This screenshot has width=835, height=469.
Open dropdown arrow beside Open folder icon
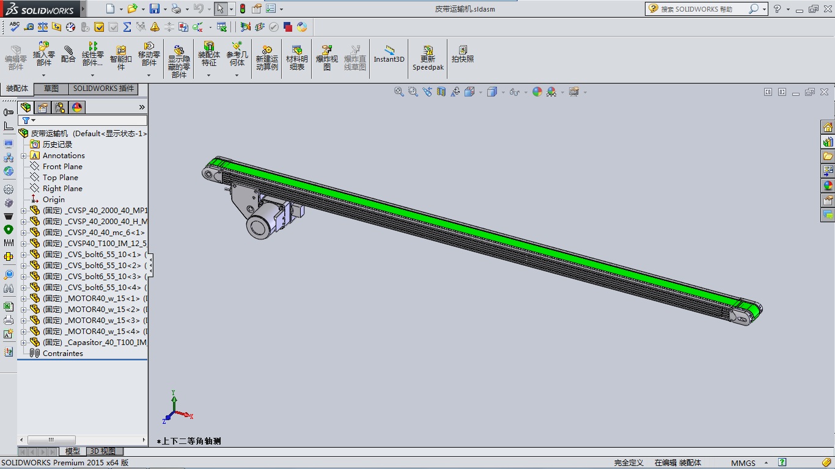coord(143,9)
